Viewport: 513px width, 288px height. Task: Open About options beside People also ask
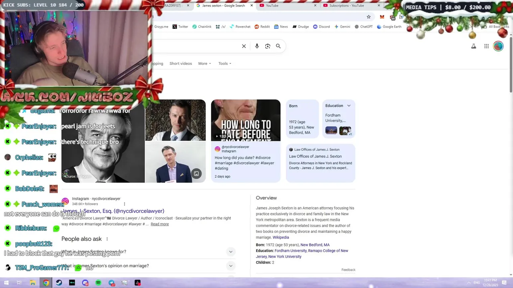click(107, 239)
